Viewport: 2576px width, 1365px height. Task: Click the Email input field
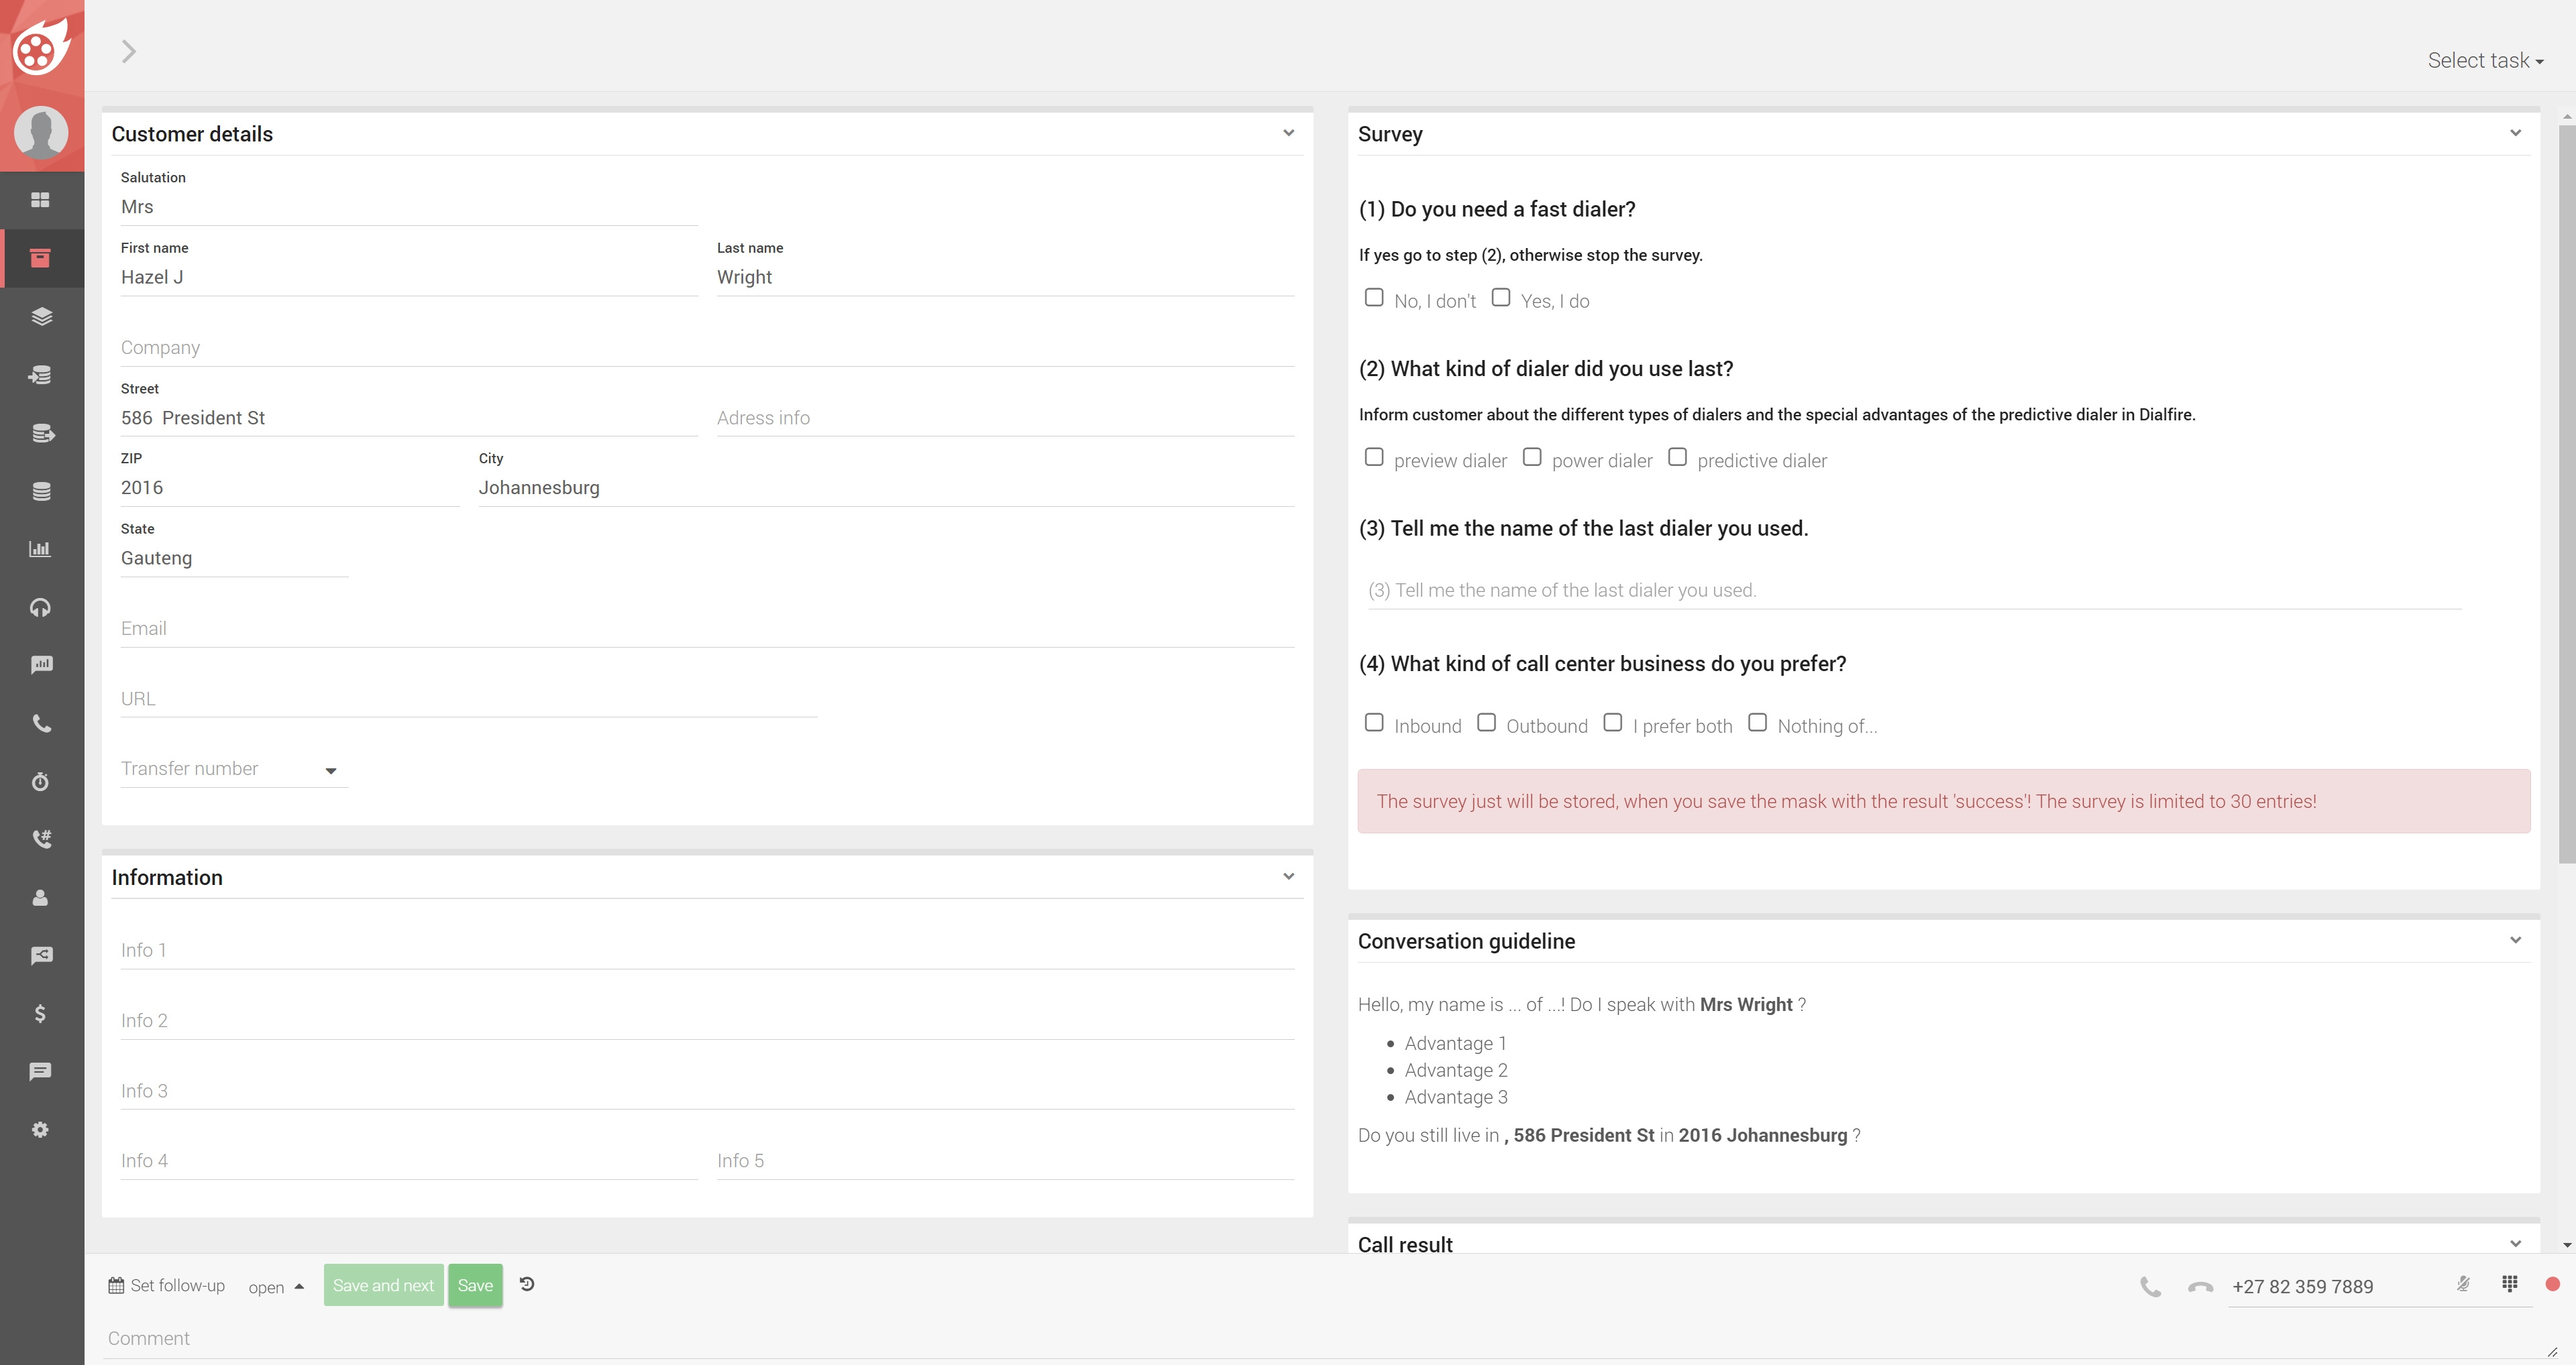click(706, 629)
